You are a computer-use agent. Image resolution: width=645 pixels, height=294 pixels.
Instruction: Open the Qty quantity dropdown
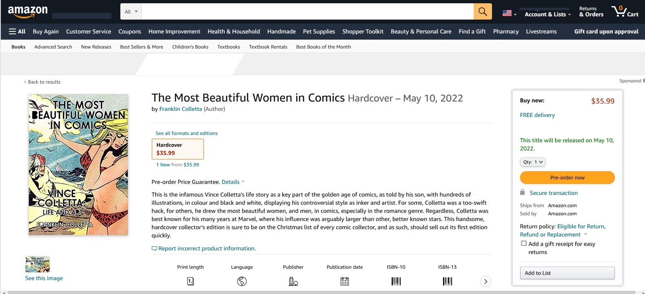pyautogui.click(x=533, y=162)
